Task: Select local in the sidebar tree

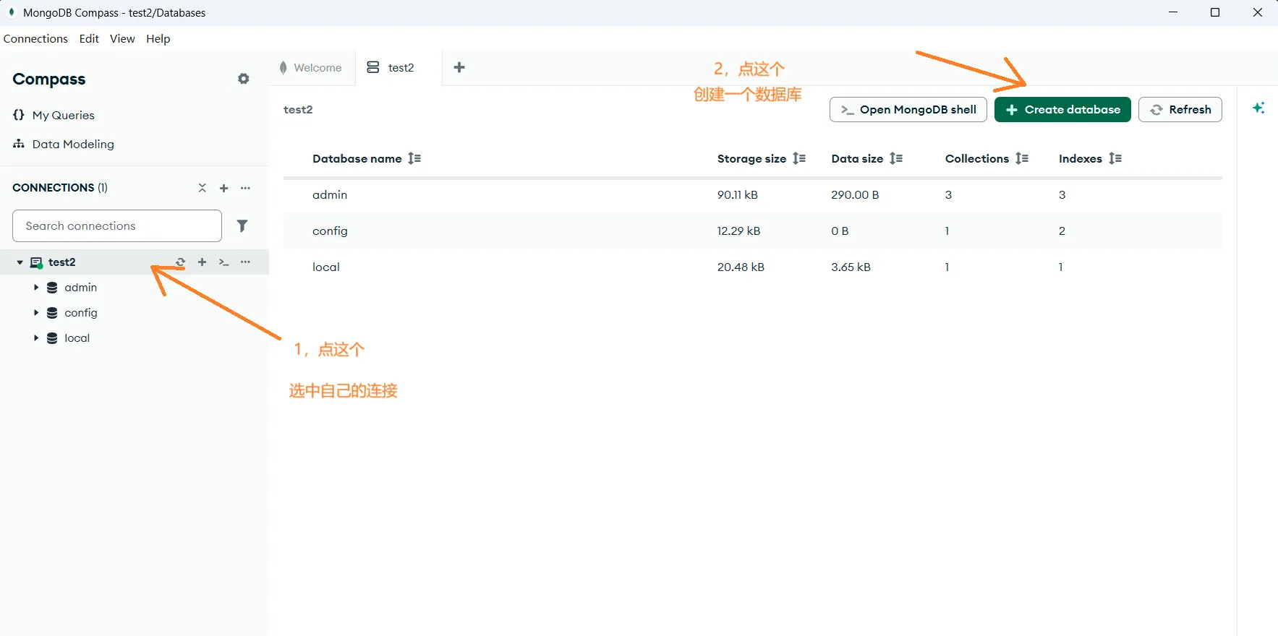Action: click(77, 338)
